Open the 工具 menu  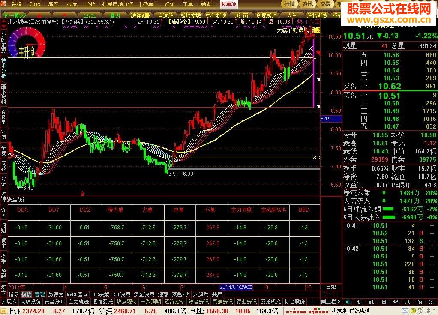[188, 4]
